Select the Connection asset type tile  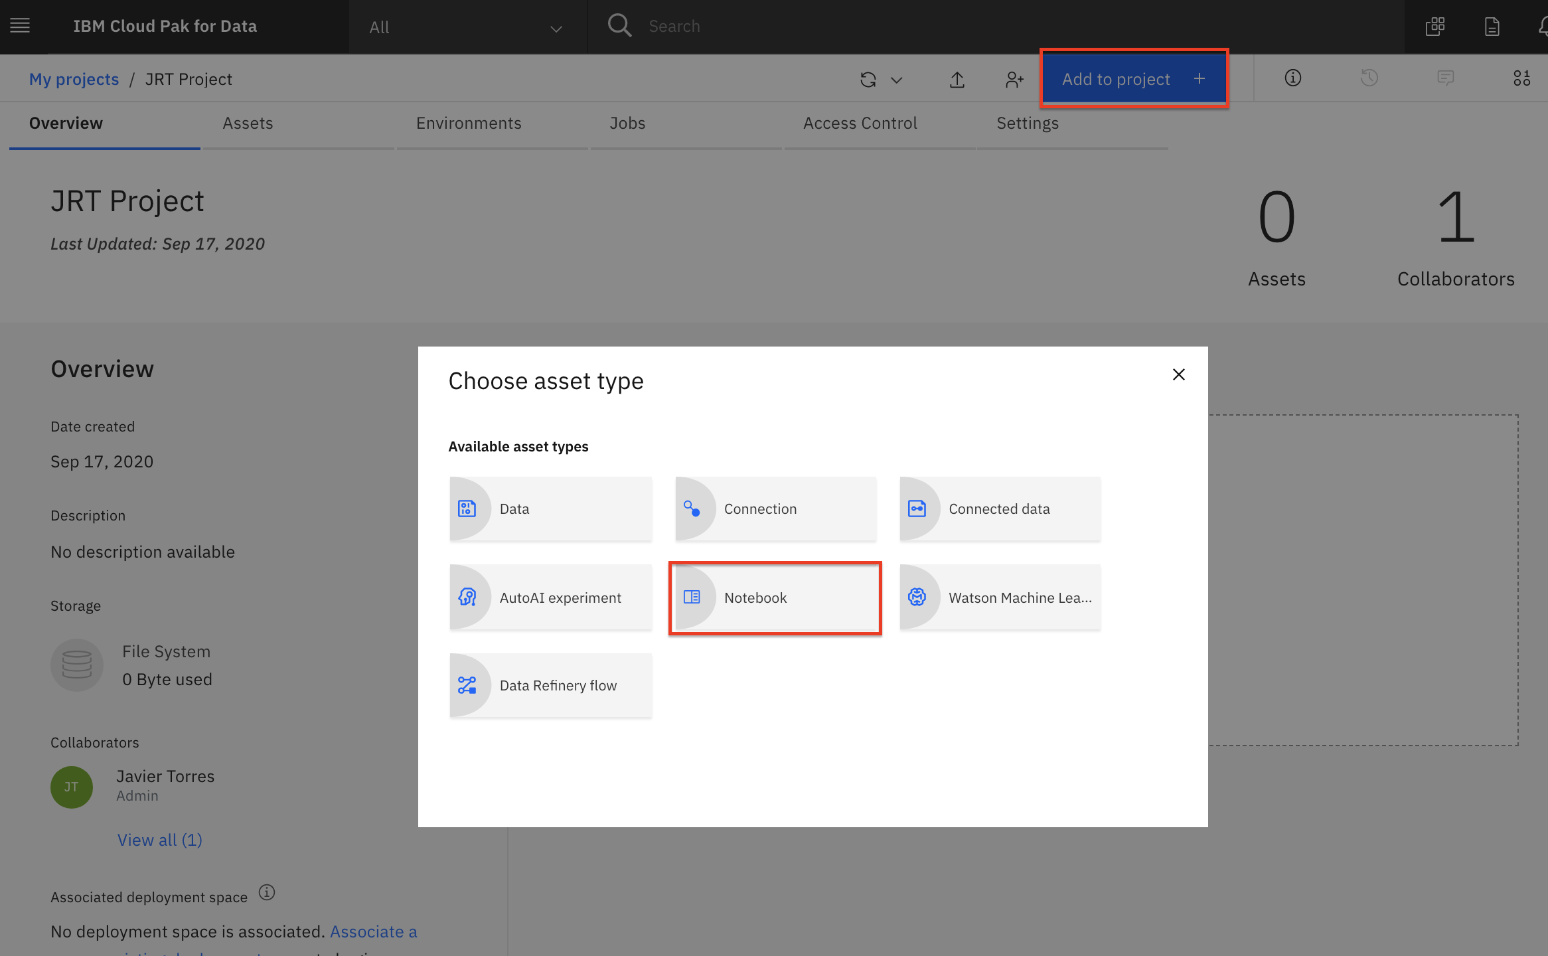click(775, 509)
